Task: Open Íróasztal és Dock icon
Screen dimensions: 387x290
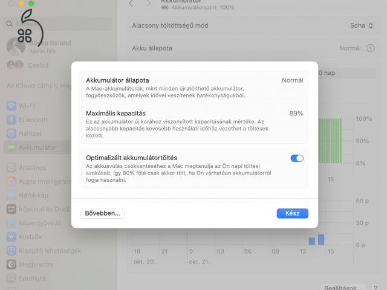Action: pos(11,209)
